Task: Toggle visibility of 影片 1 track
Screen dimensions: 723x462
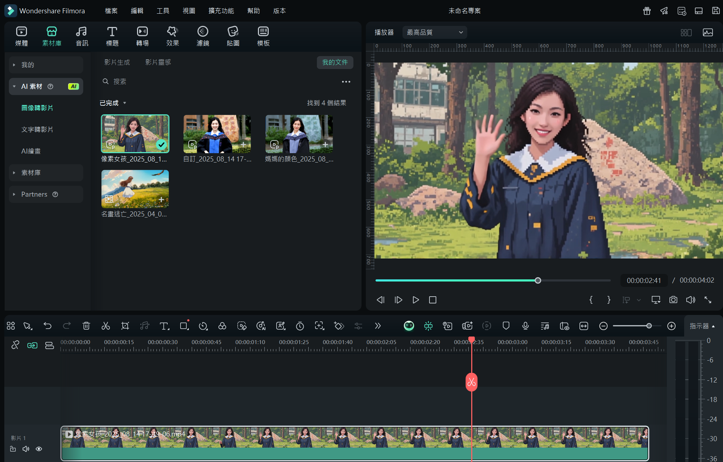Action: [x=39, y=449]
